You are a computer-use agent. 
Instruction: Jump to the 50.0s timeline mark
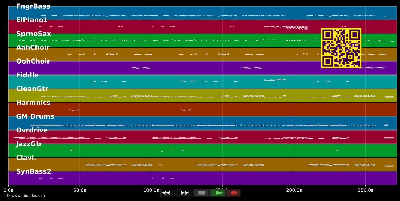coord(80,190)
